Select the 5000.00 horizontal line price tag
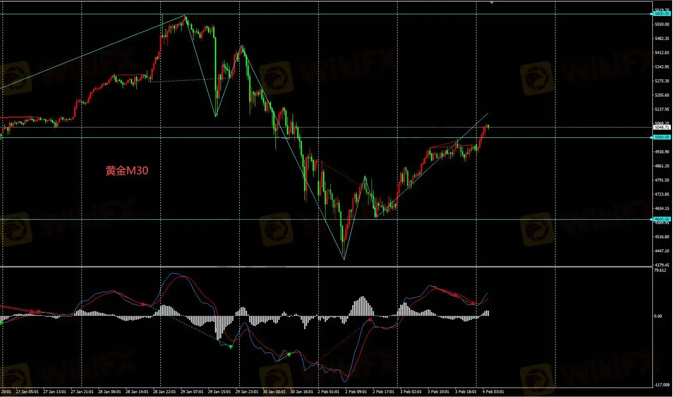Screen dimensions: 673x397 pos(662,137)
